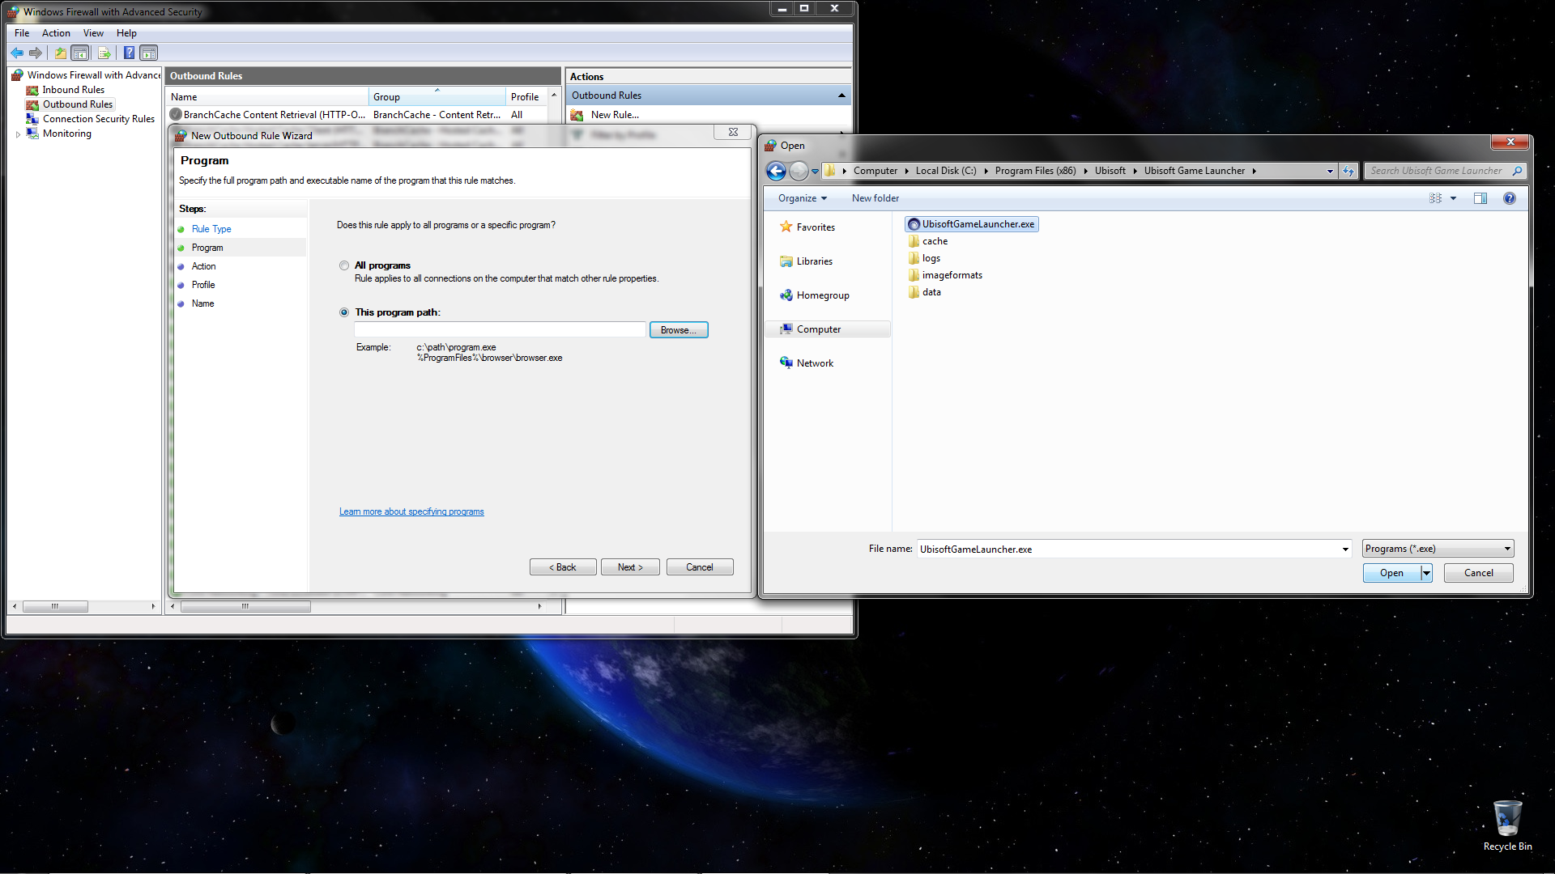The height and width of the screenshot is (874, 1555).
Task: Toggle the Show/Hide Action Pane icon
Action: (149, 53)
